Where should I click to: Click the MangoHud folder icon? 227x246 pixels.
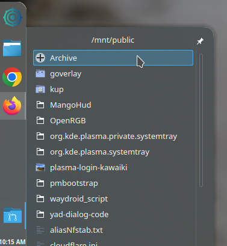[40, 105]
